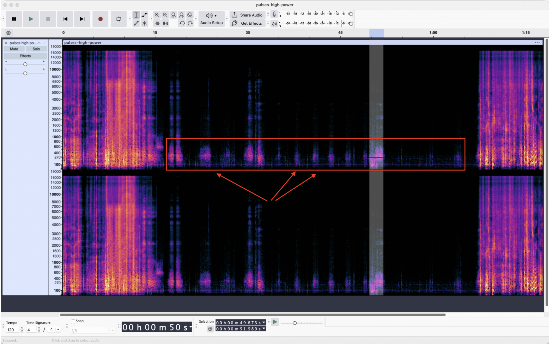Mute the pulses-high-power track
This screenshot has height=344, width=549.
[x=14, y=49]
